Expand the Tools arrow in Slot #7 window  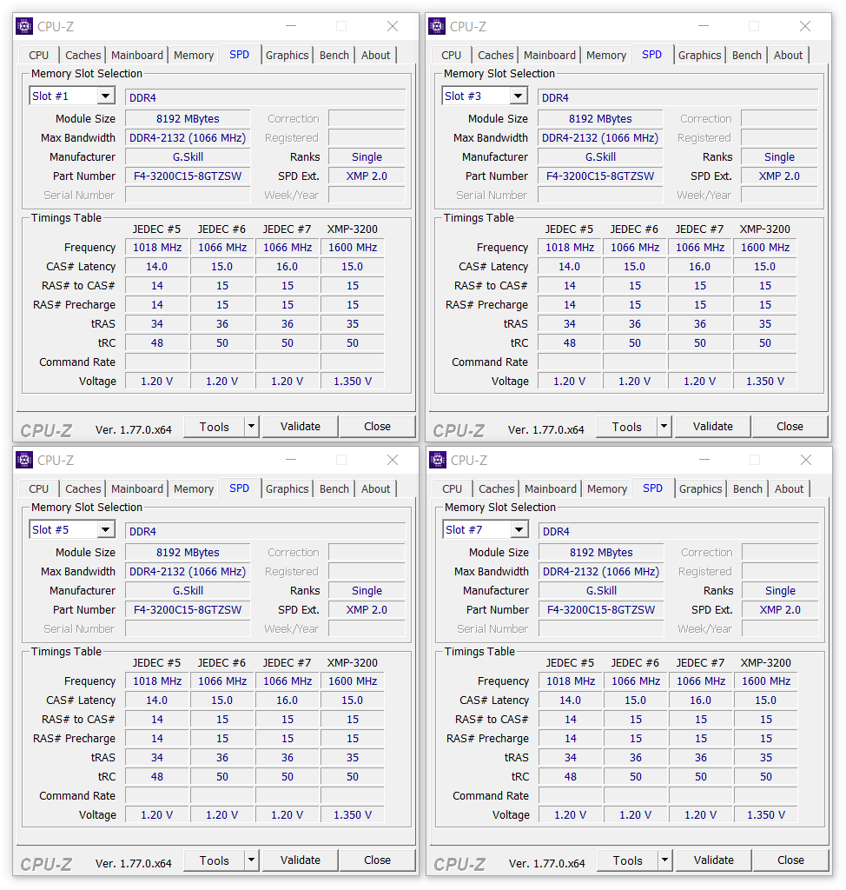[665, 860]
